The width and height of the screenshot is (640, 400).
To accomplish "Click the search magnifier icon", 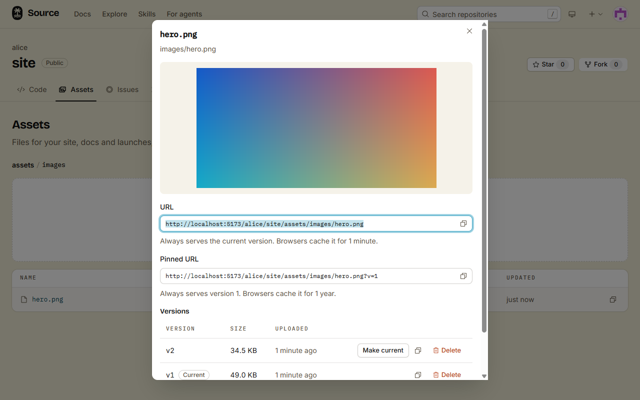I will coord(425,14).
